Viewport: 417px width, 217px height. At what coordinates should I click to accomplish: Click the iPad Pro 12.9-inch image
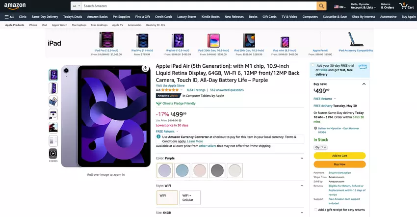coord(107,40)
